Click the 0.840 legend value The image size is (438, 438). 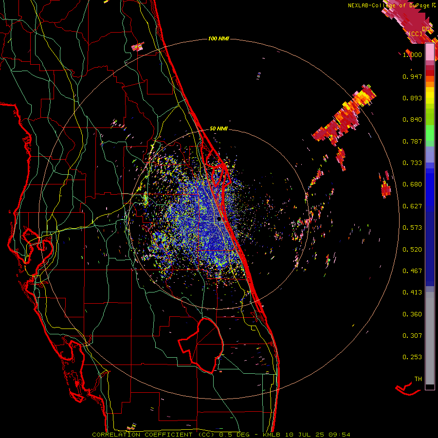point(412,120)
